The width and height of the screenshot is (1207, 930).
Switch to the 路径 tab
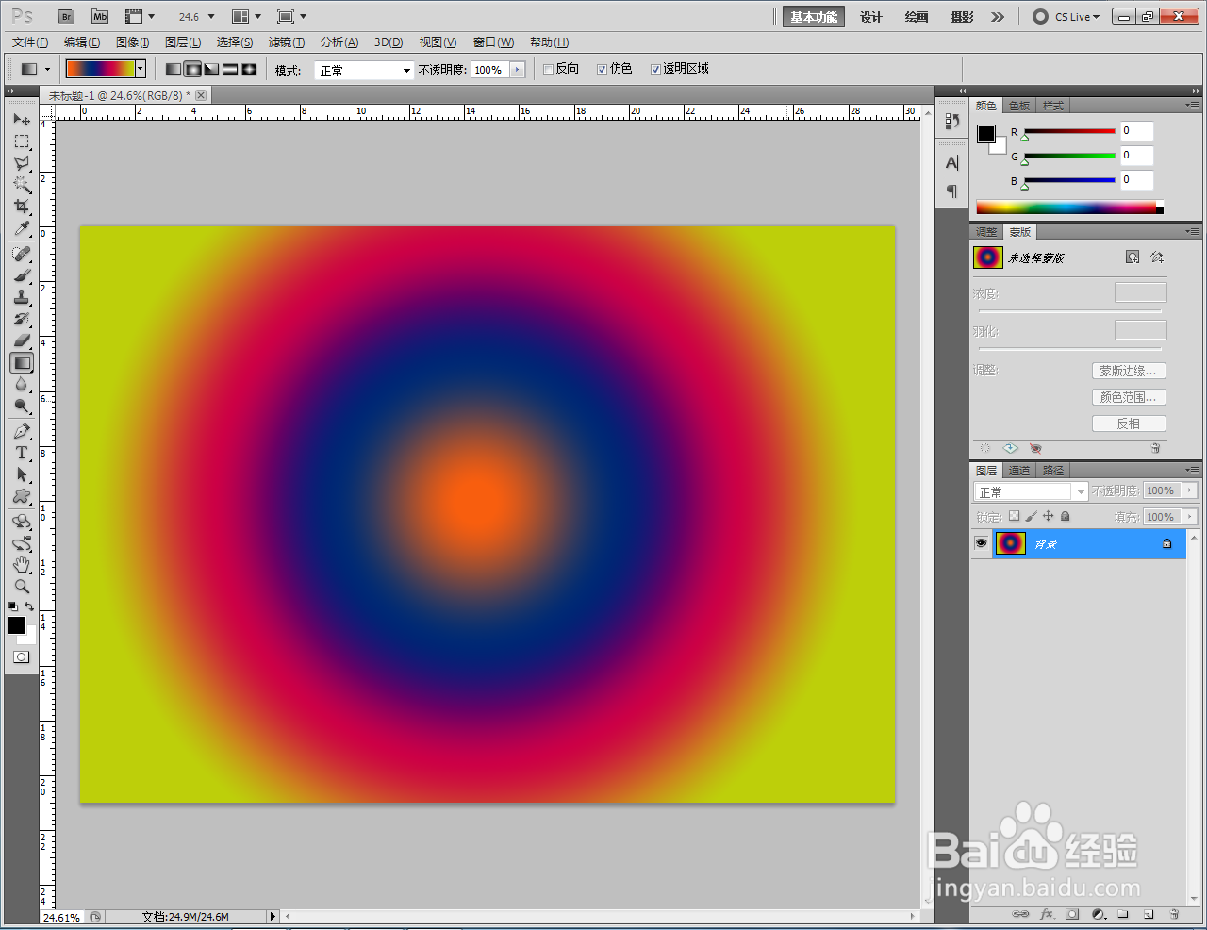(x=1053, y=471)
